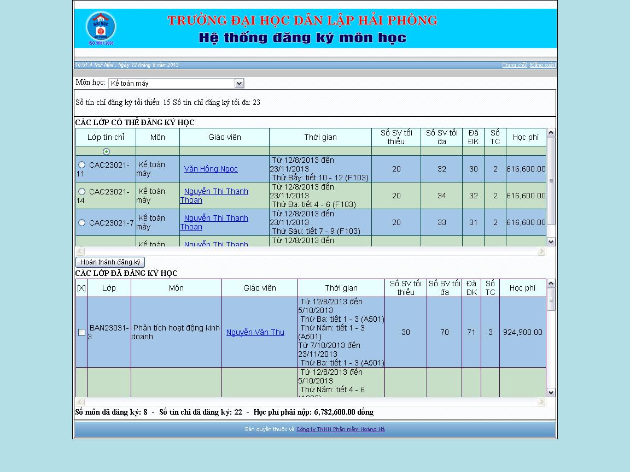
Task: Click left arrow of available classes horizontal scrollbar
Action: (80, 251)
